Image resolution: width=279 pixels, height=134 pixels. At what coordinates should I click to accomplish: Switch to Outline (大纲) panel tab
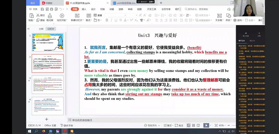[x=41, y=29]
